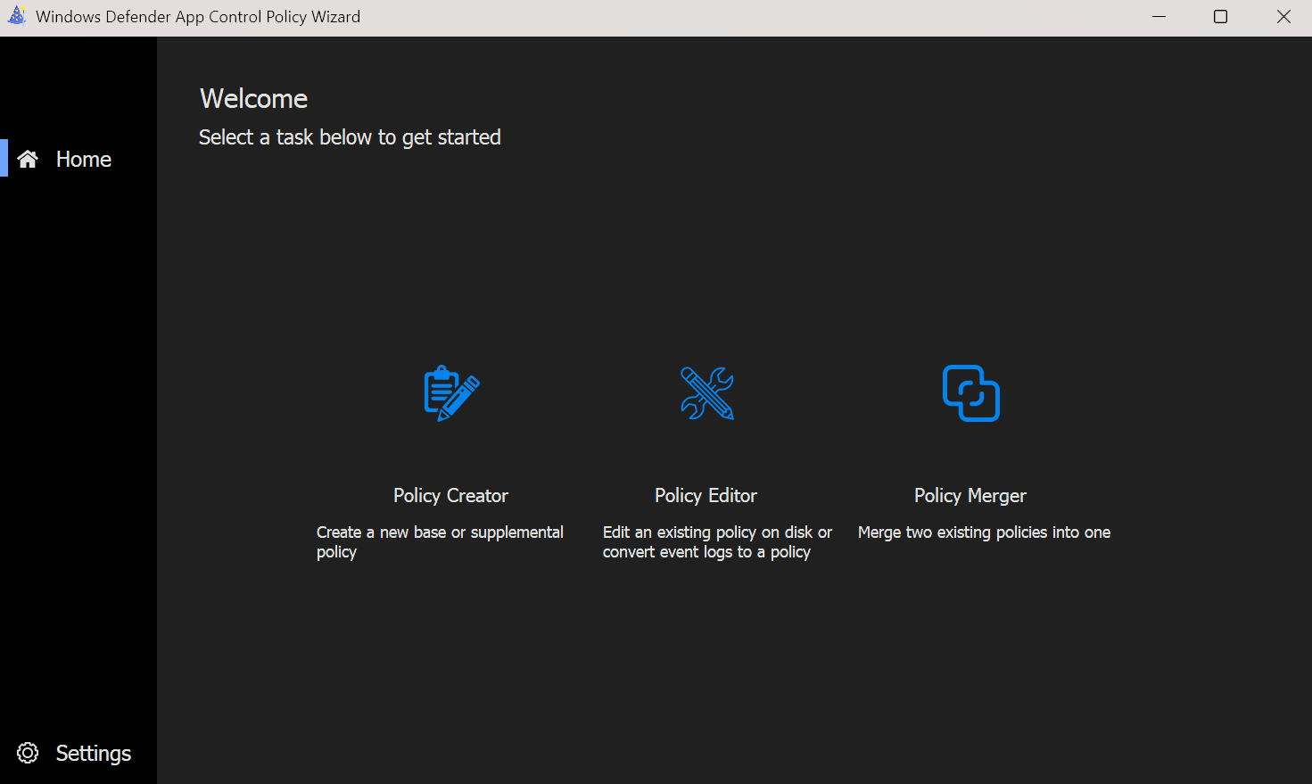1312x784 pixels.
Task: Open the Settings gear icon
Action: click(28, 753)
